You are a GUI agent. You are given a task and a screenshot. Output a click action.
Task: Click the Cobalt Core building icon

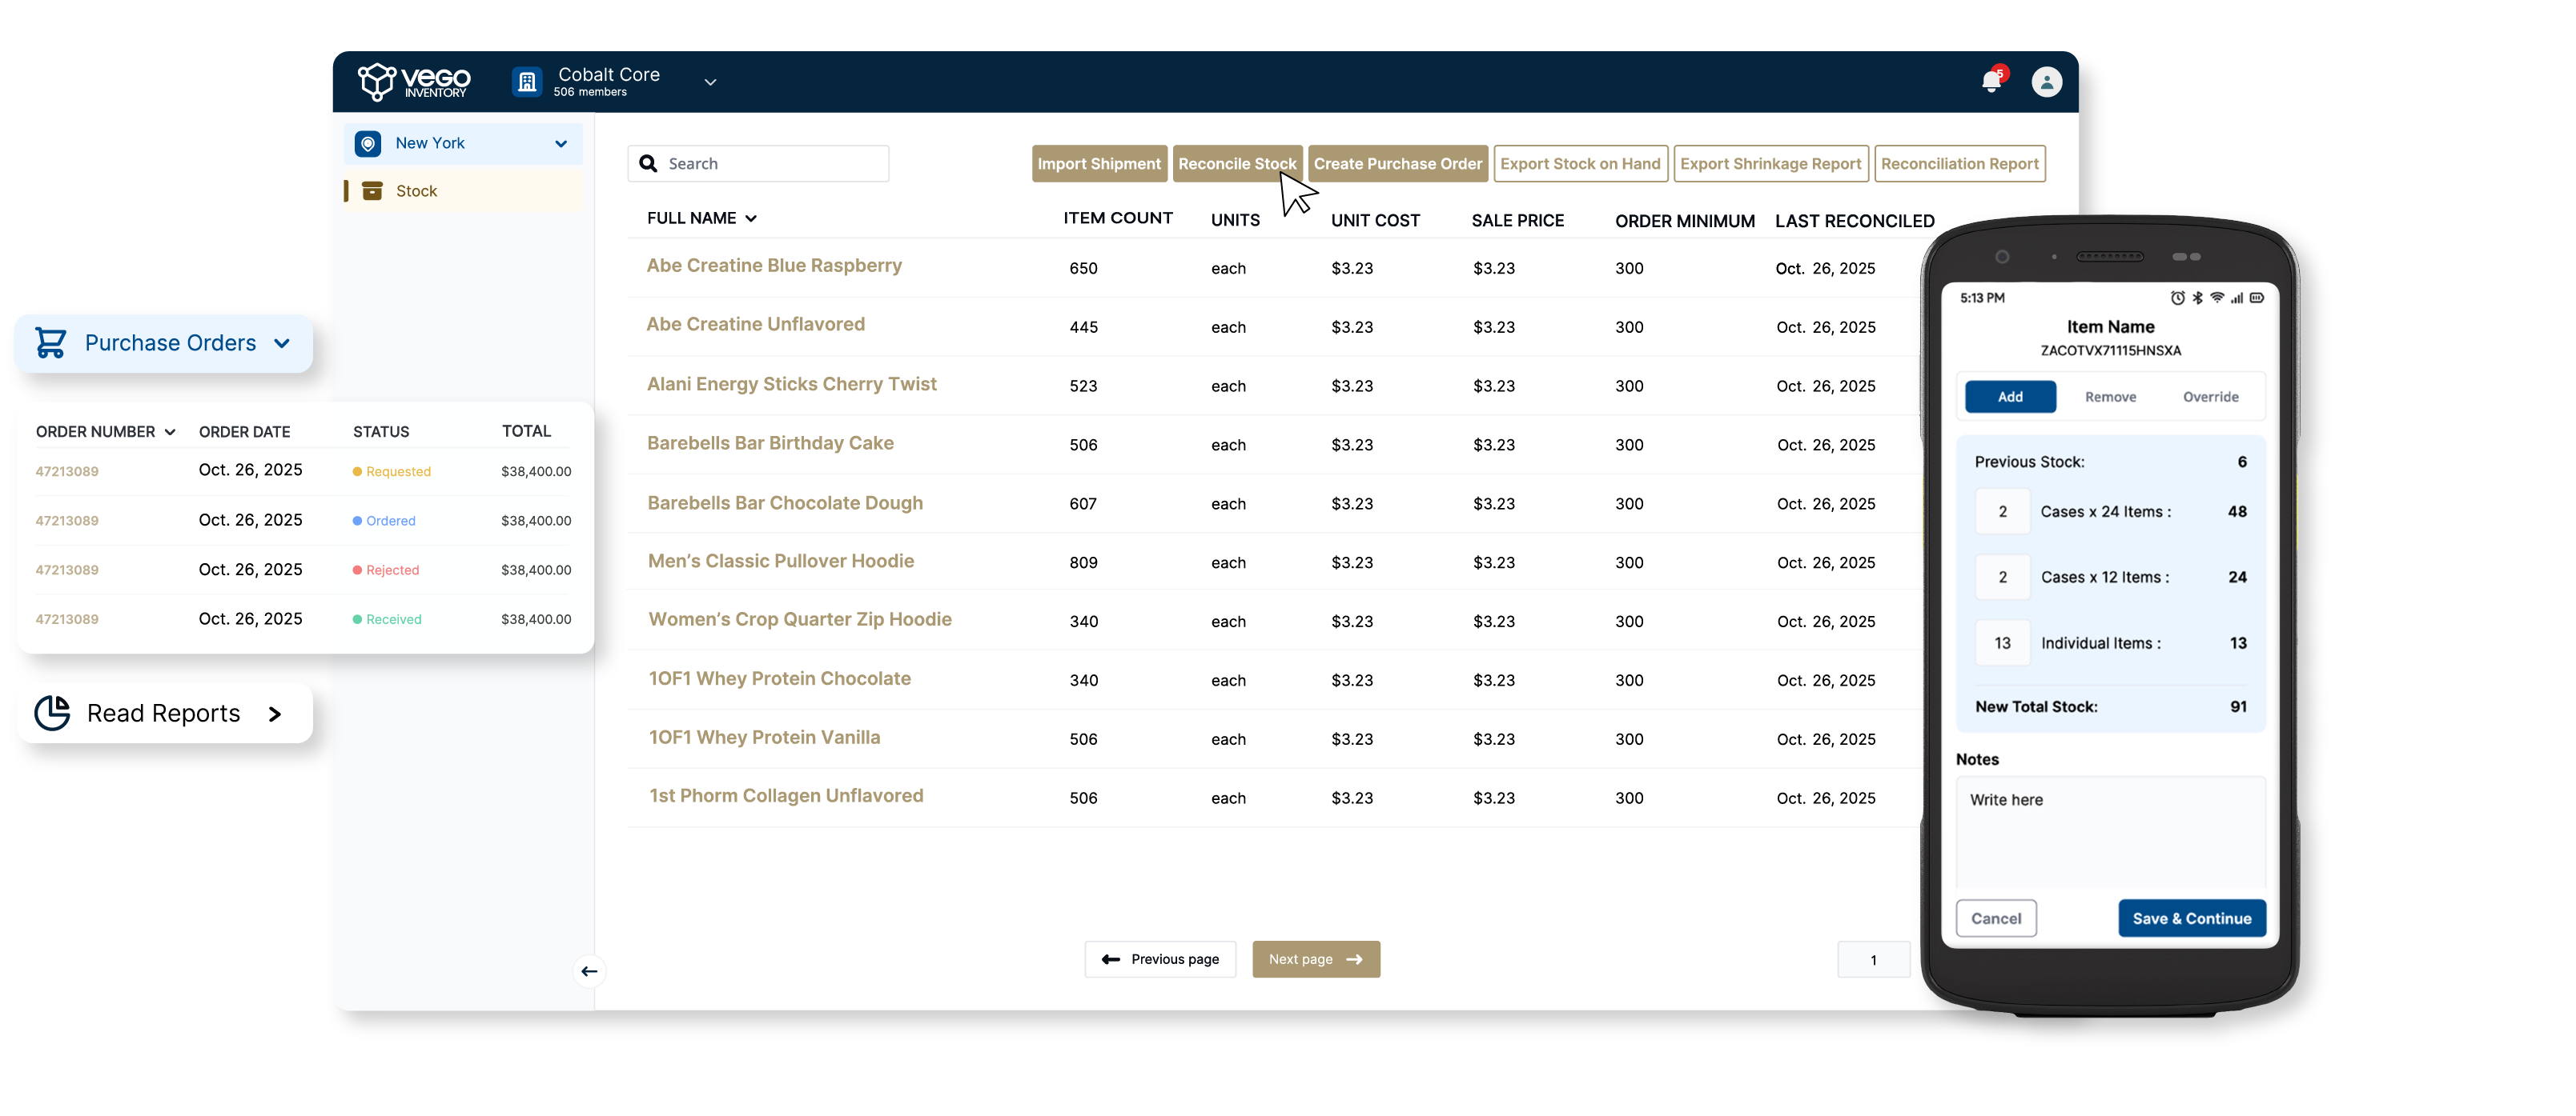[x=527, y=82]
